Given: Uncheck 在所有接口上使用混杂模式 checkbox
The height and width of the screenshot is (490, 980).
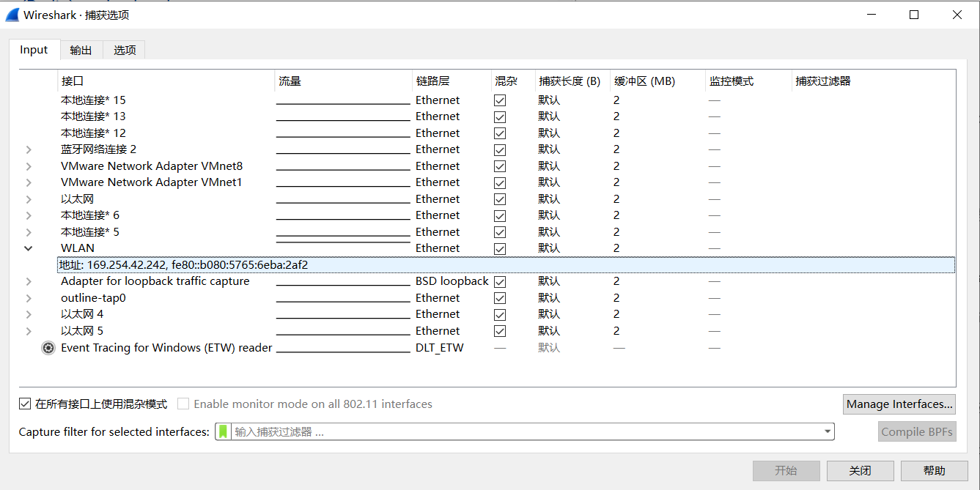Looking at the screenshot, I should coord(25,404).
